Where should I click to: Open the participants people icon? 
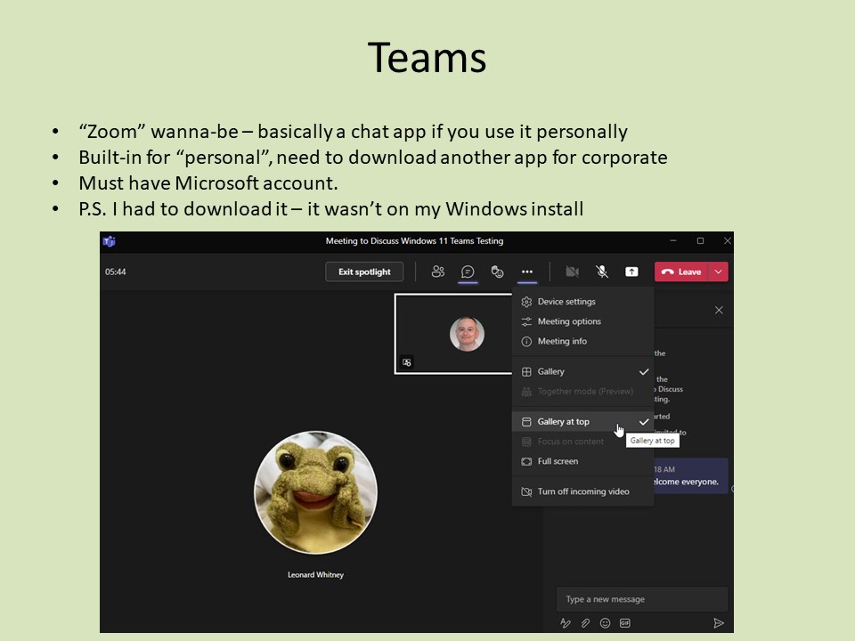[x=438, y=272]
